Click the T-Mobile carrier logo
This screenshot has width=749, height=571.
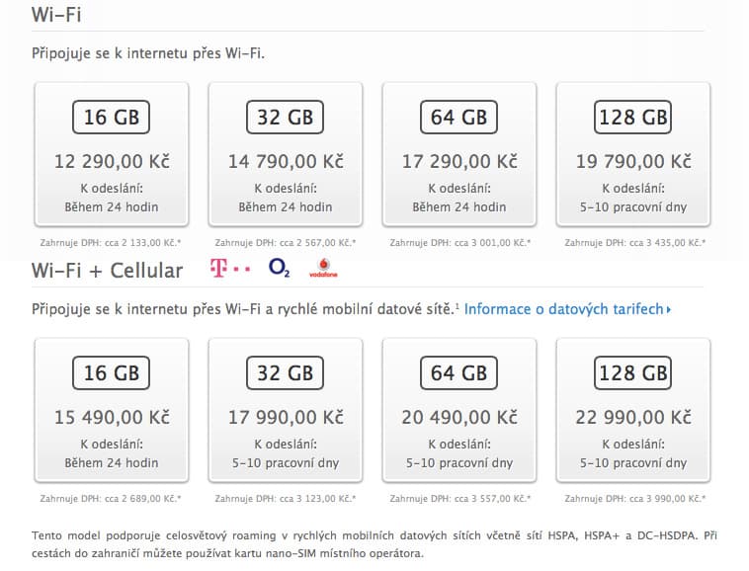pos(229,268)
